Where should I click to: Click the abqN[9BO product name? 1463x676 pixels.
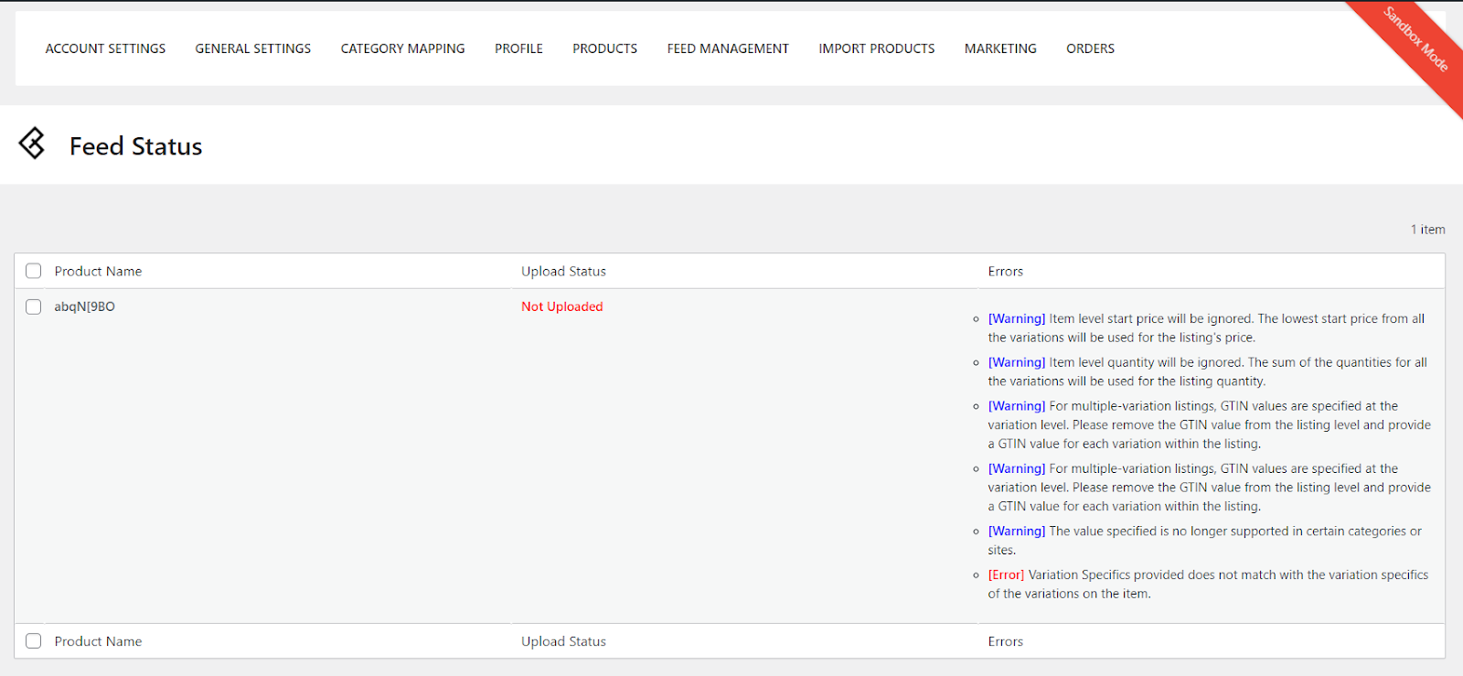coord(84,306)
